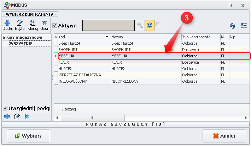Click the Dostawca type in SHOPHURT row
Screen dimensions: 251x146
(x=201, y=50)
